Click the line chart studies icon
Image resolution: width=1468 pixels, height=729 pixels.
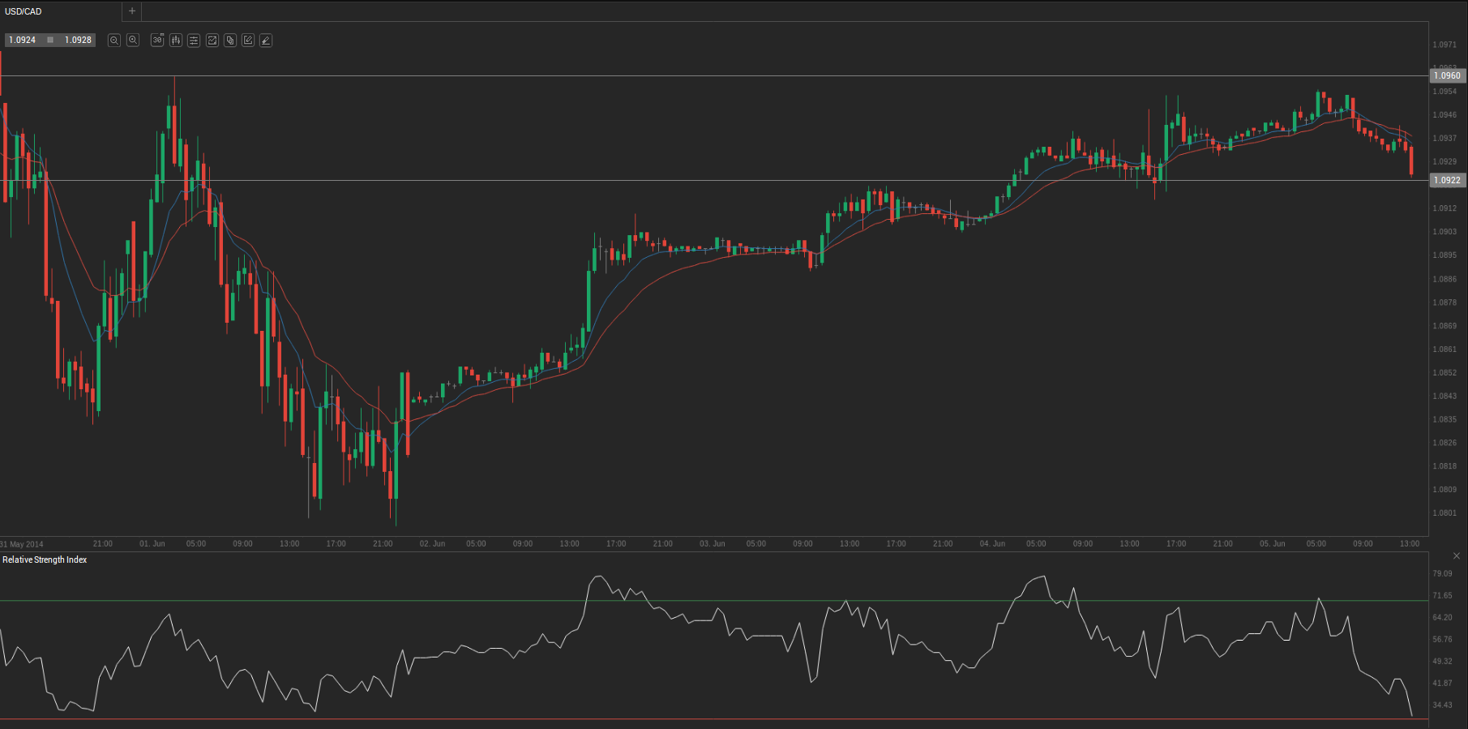pyautogui.click(x=212, y=40)
